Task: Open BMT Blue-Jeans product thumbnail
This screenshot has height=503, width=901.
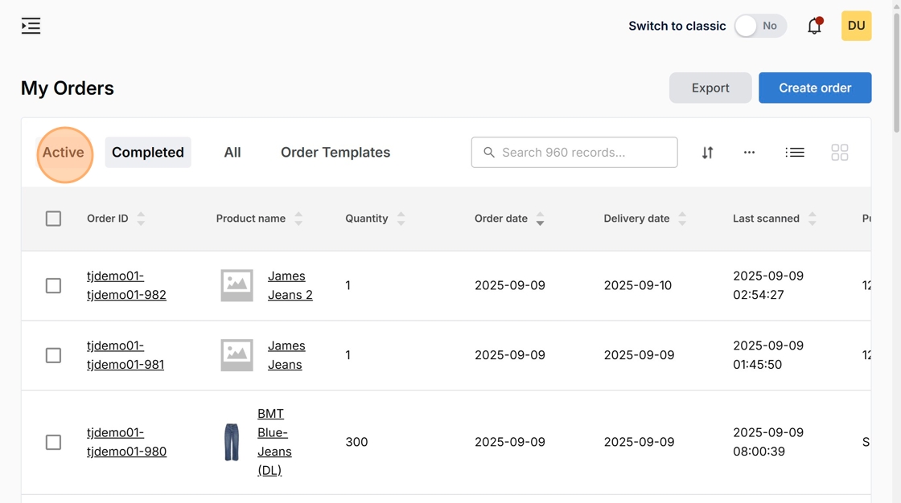Action: coord(232,442)
